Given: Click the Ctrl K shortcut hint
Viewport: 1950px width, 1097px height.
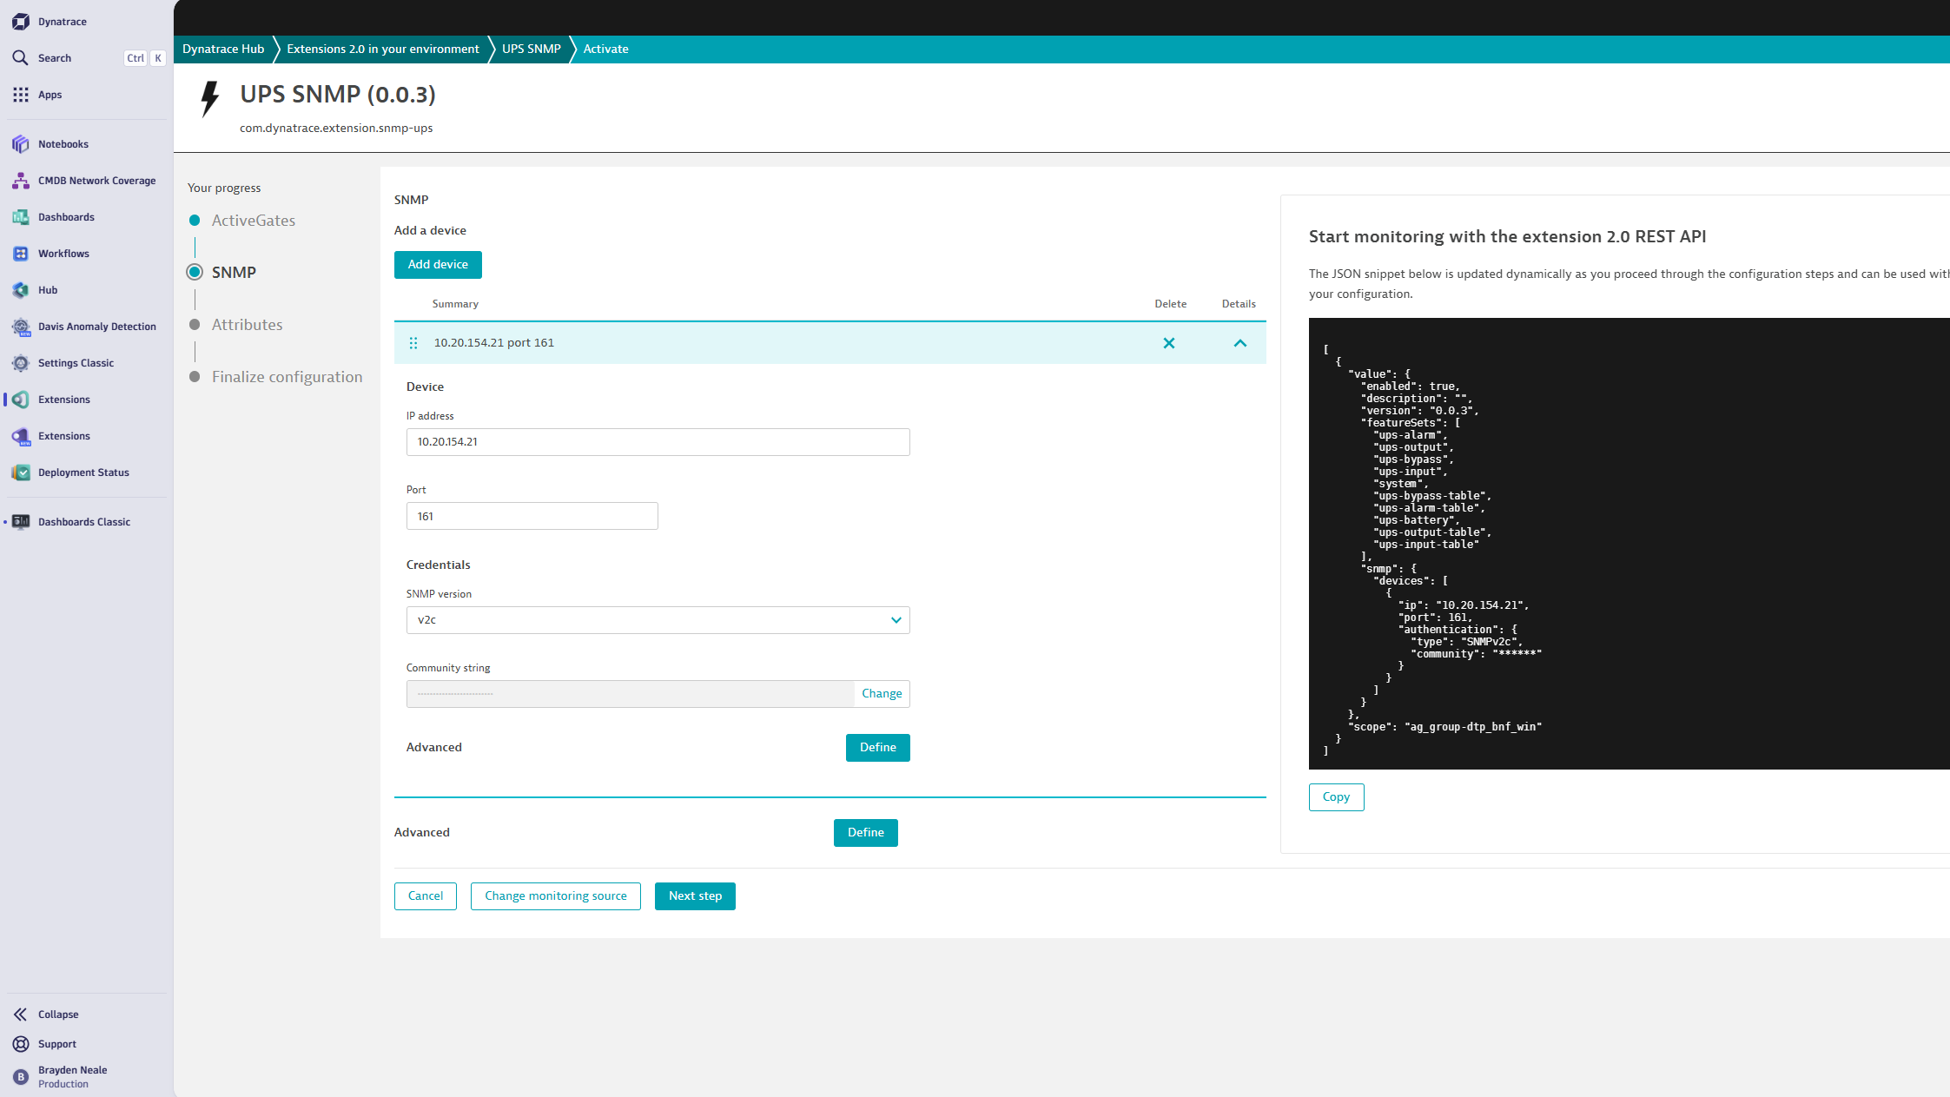Looking at the screenshot, I should (x=145, y=58).
